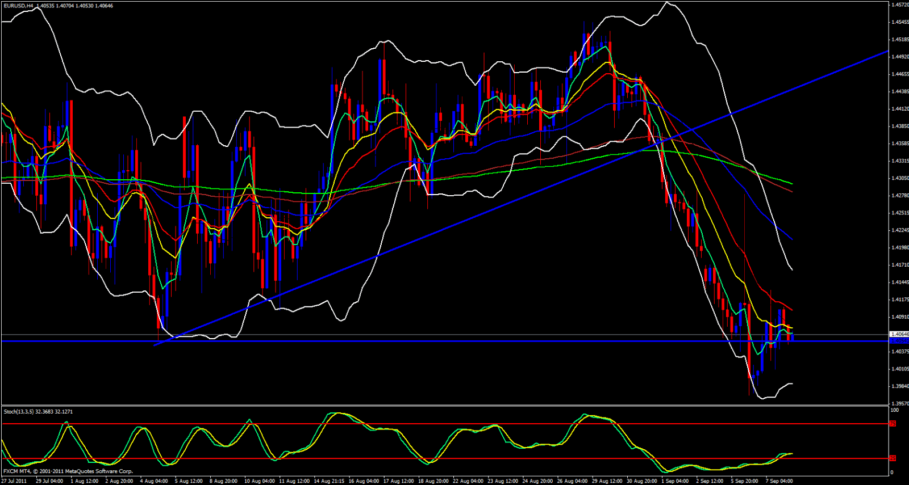Click the 5 Sep 20:00 time label

click(745, 481)
